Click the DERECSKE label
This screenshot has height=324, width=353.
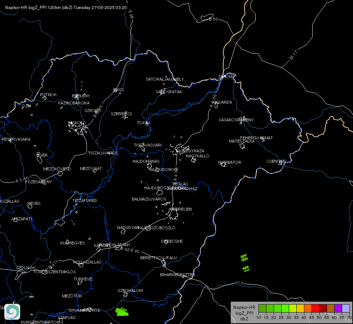coord(172,241)
